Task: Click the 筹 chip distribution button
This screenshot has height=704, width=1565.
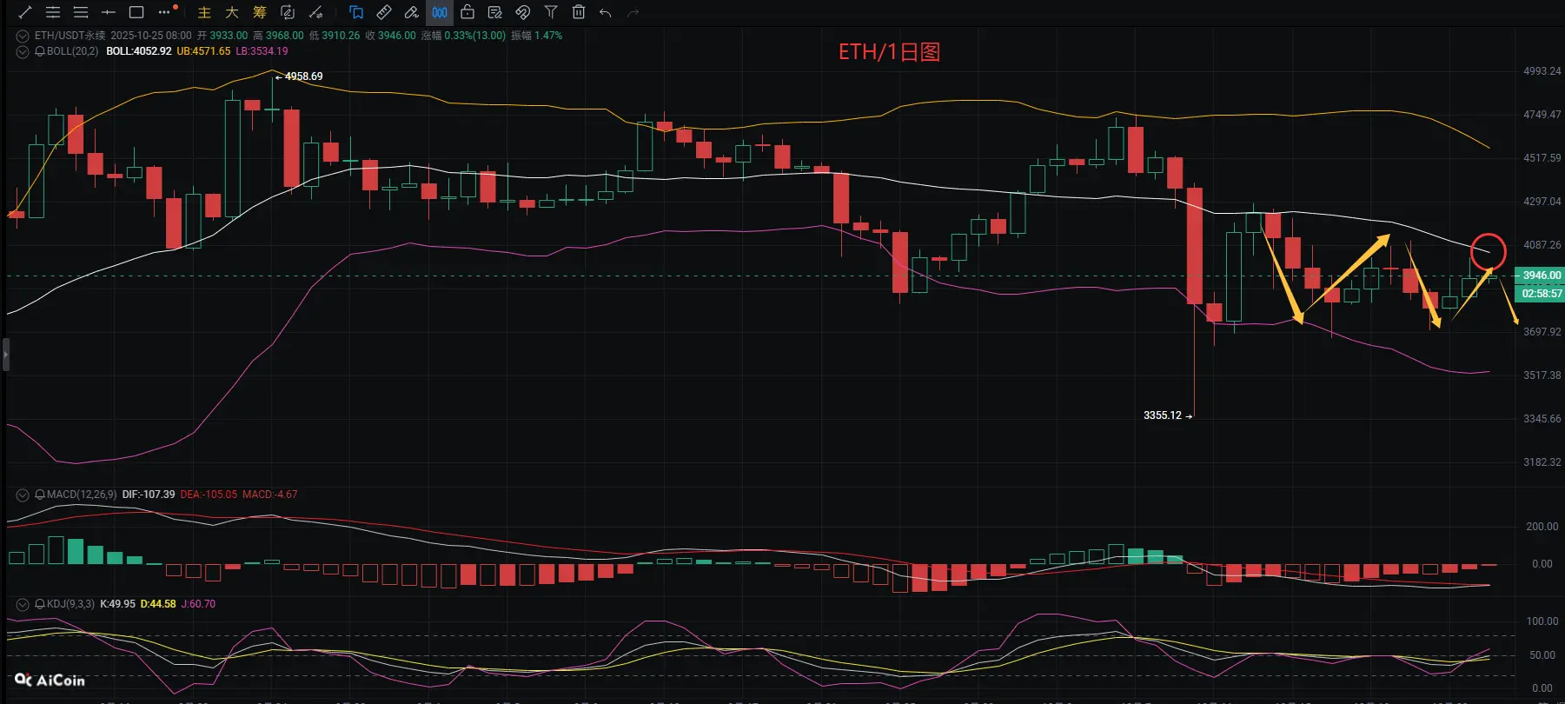Action: [260, 12]
